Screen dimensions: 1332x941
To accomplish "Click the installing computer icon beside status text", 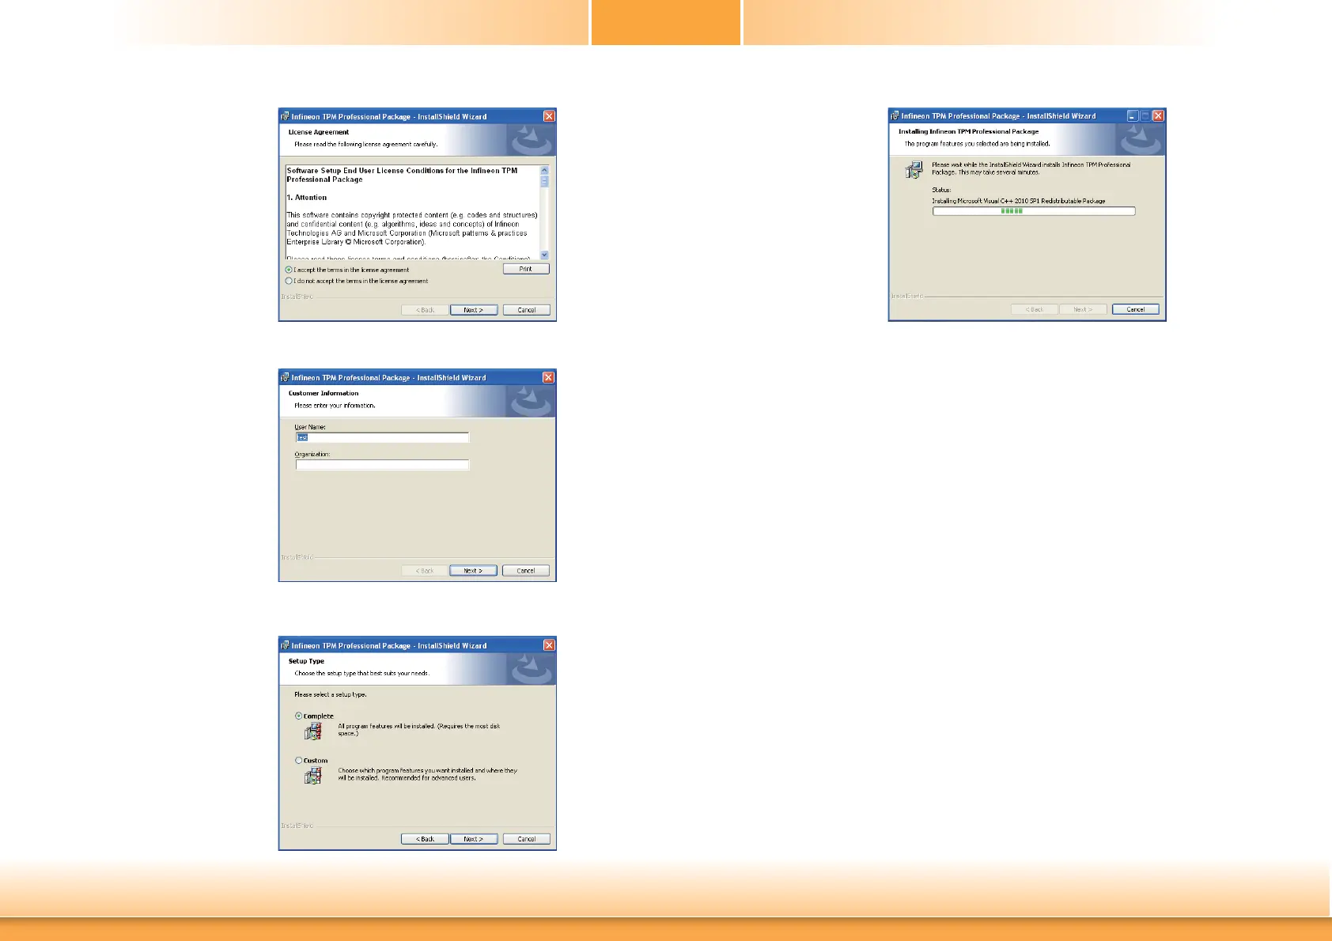I will (914, 168).
